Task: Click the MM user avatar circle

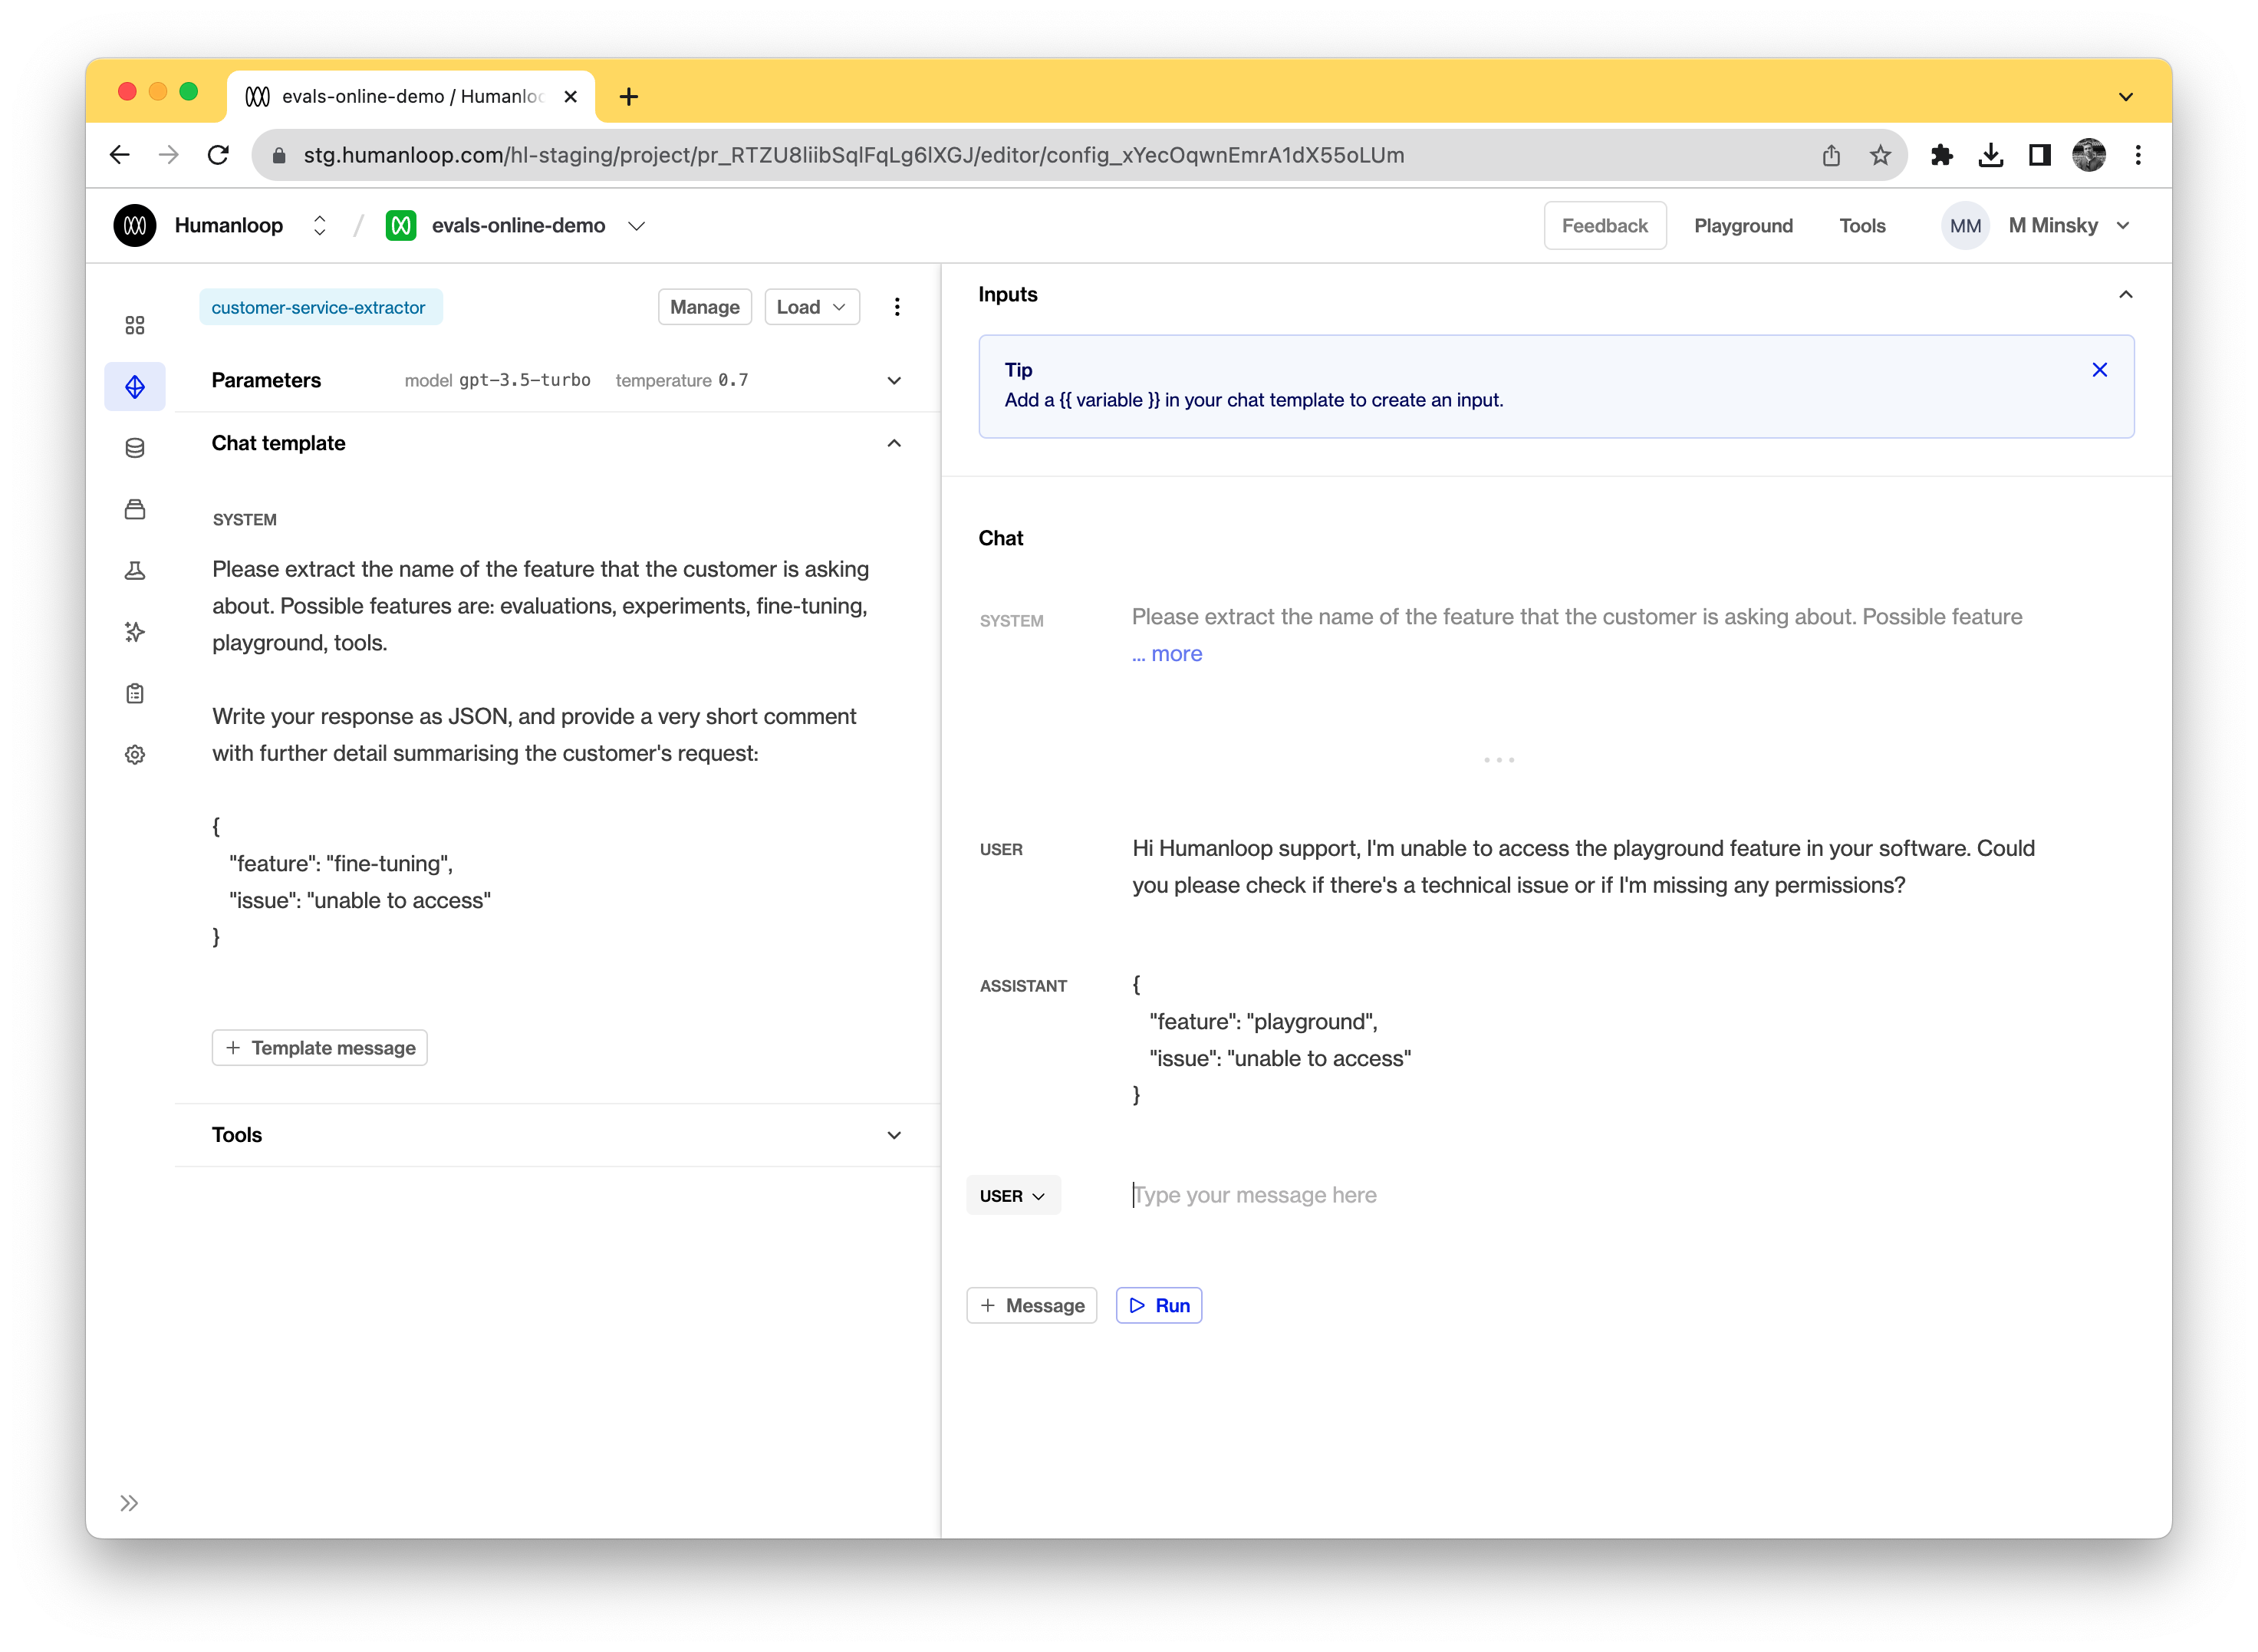Action: [1965, 225]
